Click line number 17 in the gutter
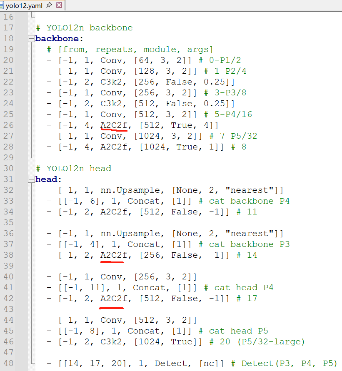The width and height of the screenshot is (342, 371). point(9,28)
